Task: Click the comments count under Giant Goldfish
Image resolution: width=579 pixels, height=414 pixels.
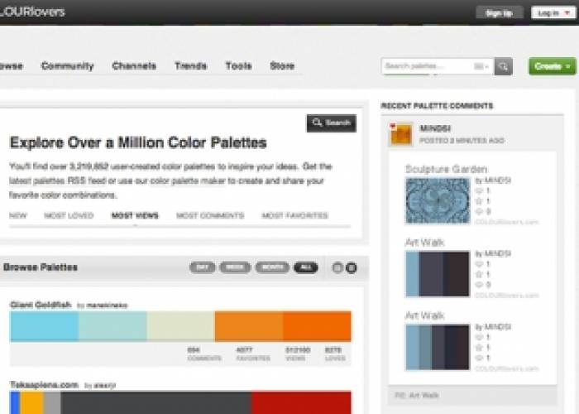Action: (x=204, y=354)
